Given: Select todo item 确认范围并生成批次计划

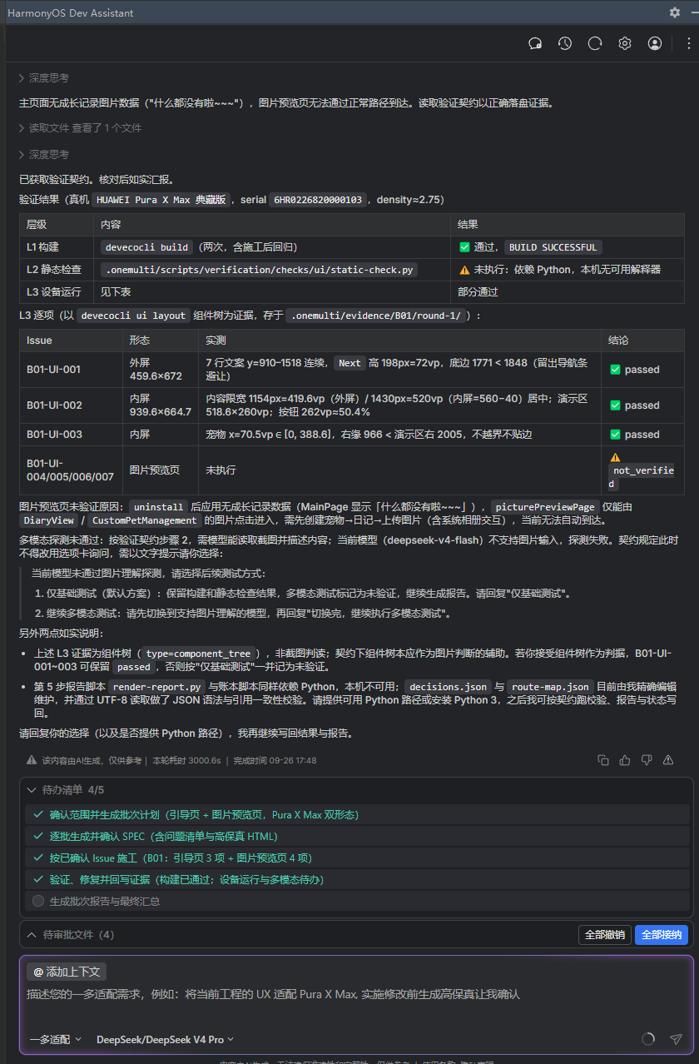Looking at the screenshot, I should [356, 814].
